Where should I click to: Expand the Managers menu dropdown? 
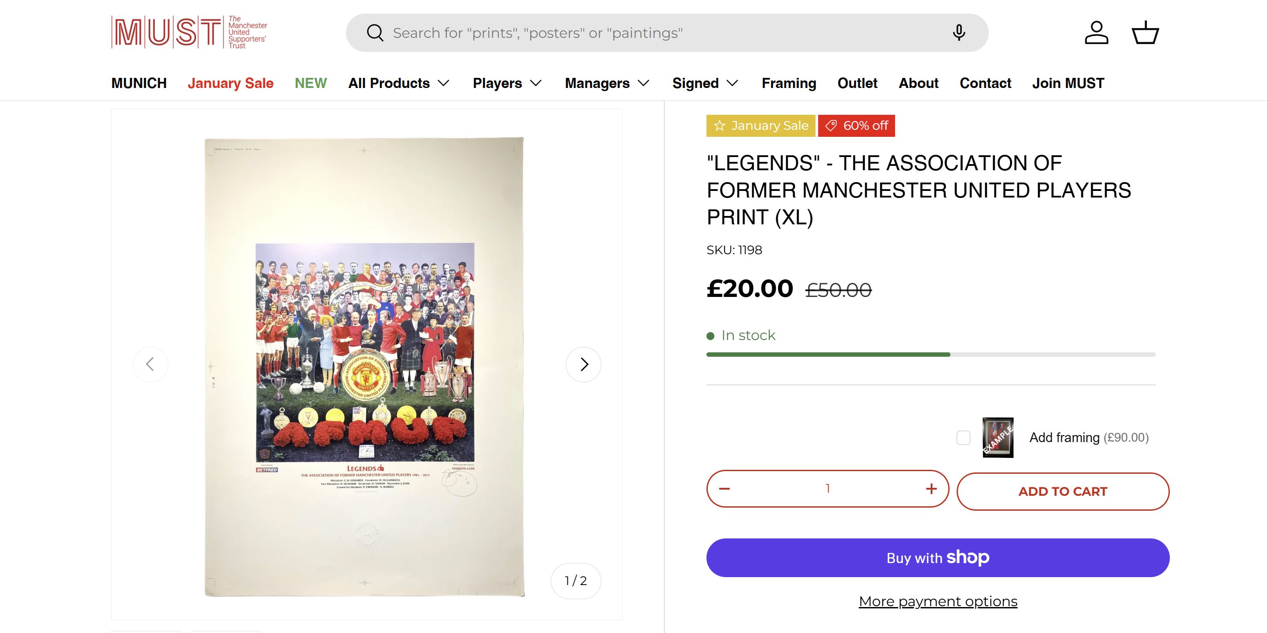(606, 83)
